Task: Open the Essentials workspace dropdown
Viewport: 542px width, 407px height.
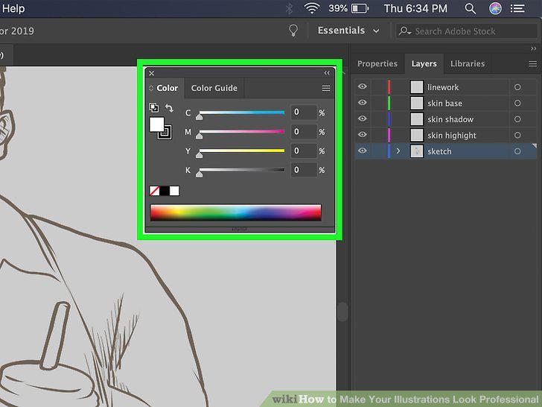Action: point(348,31)
